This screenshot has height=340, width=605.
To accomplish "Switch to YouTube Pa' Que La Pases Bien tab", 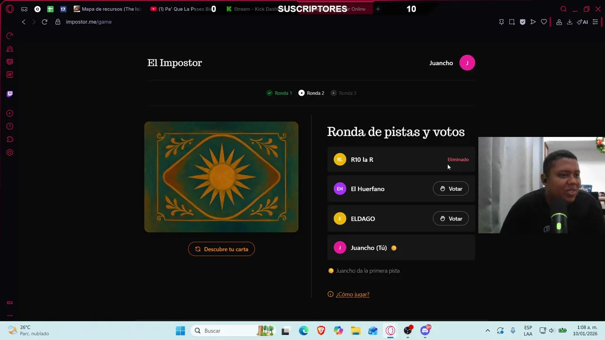I will pyautogui.click(x=182, y=9).
